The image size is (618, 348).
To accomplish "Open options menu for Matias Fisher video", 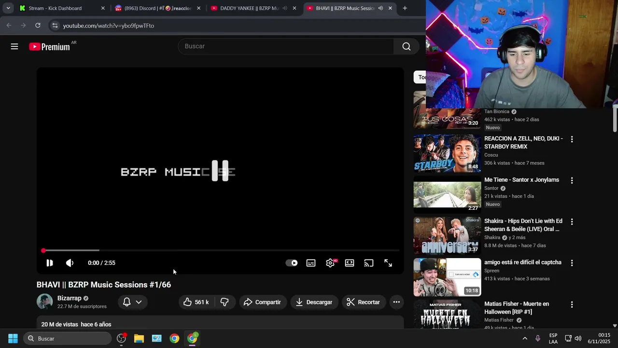I will coord(572,304).
